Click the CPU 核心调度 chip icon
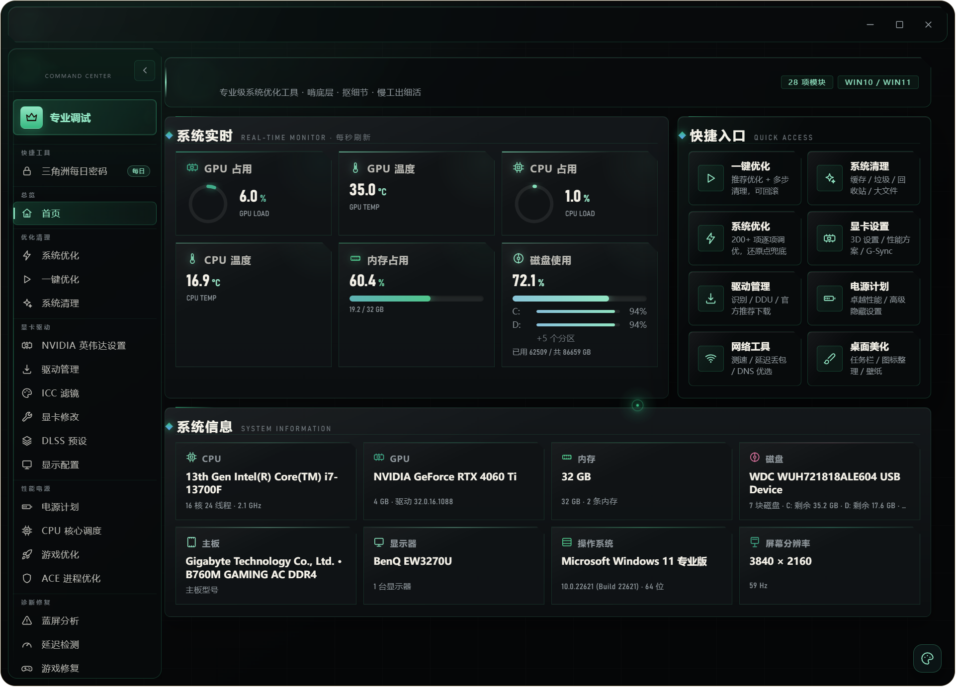Image resolution: width=956 pixels, height=687 pixels. 27,531
